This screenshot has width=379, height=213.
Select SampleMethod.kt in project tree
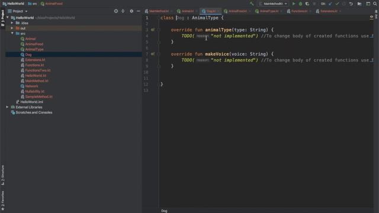tap(38, 96)
